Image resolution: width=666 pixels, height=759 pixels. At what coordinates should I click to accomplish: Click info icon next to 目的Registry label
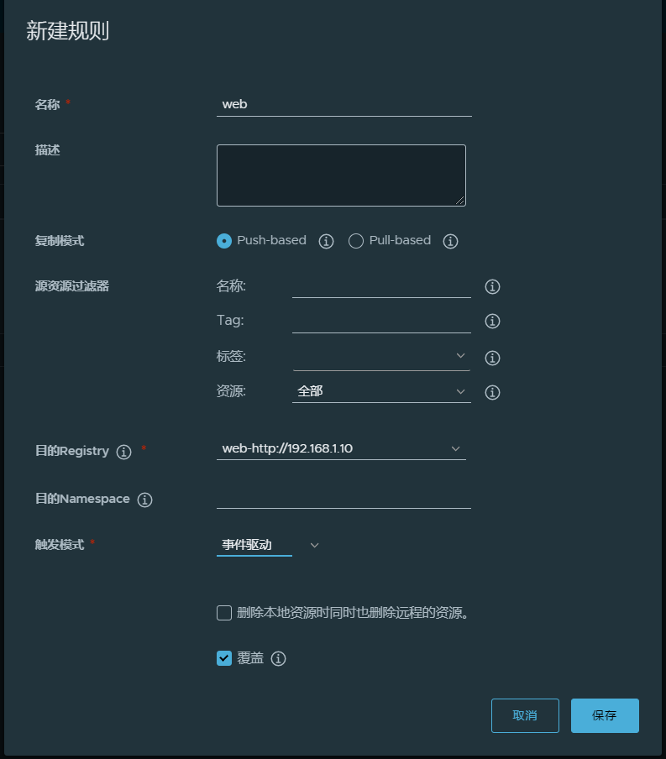point(124,453)
